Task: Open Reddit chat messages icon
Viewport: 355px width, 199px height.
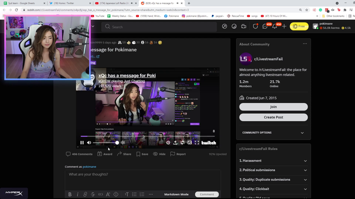Action: [x=265, y=27]
